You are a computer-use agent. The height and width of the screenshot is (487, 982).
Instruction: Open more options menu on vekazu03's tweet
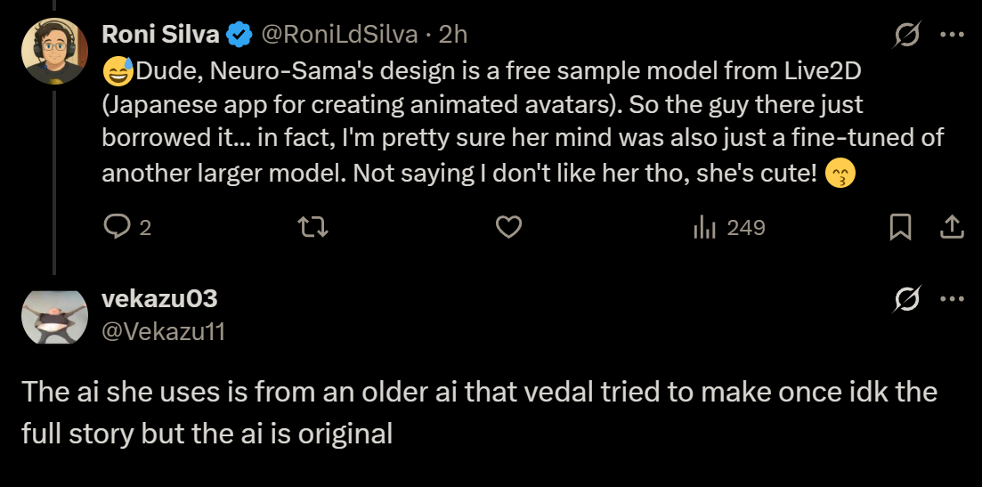pyautogui.click(x=953, y=300)
